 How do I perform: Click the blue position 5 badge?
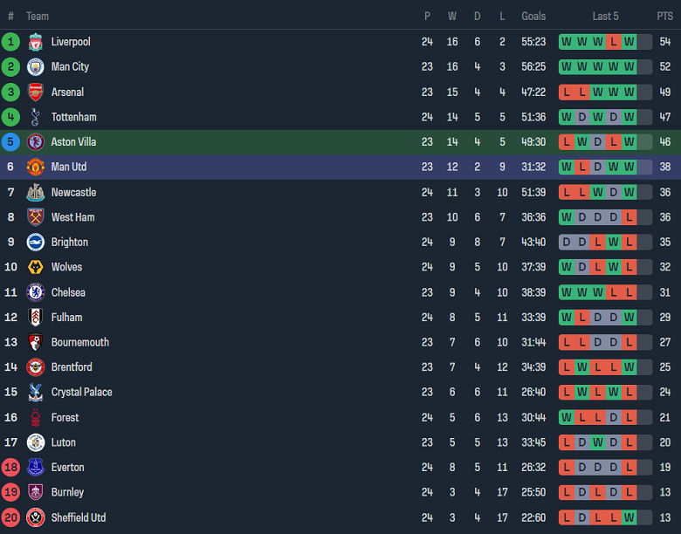[10, 142]
